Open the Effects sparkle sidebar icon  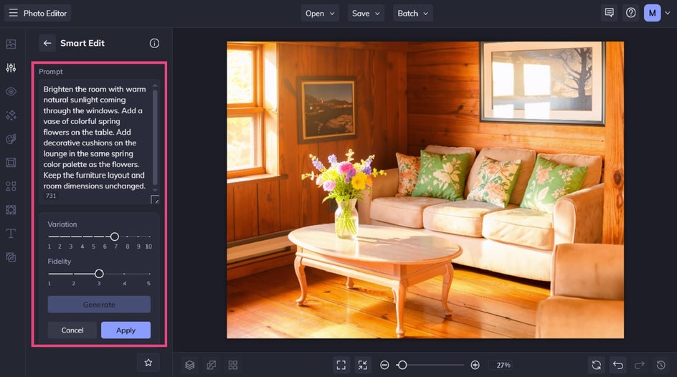(x=11, y=115)
